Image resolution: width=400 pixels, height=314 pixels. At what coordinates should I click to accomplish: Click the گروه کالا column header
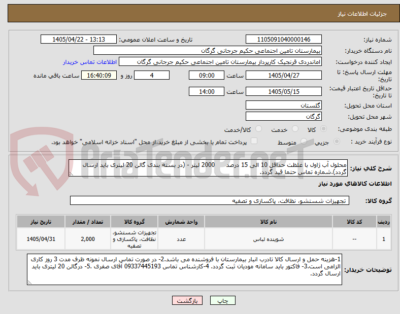point(135,222)
